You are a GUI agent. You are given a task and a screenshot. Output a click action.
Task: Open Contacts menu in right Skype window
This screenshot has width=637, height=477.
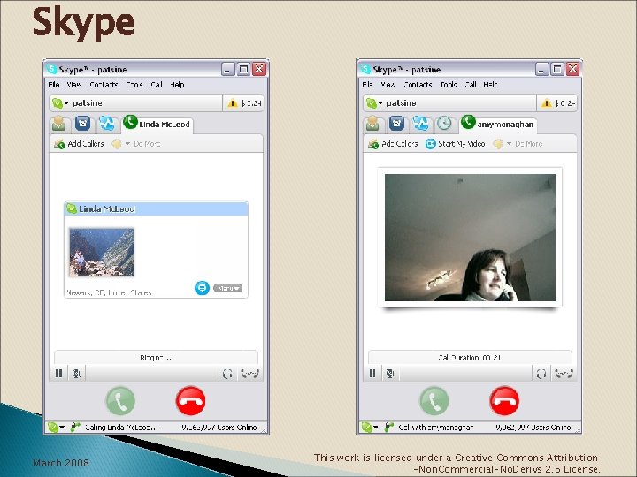tap(418, 85)
